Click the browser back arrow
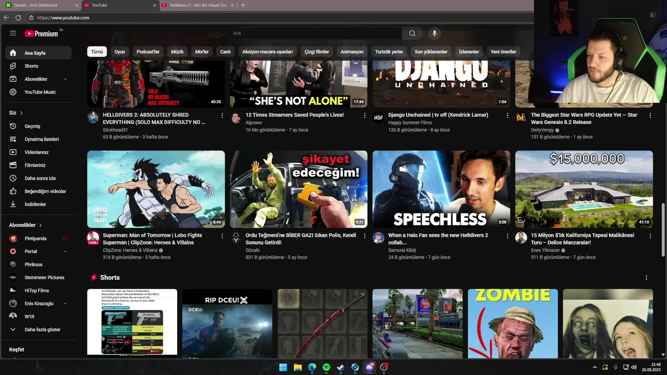Screen dimensions: 667x375 click(6, 18)
